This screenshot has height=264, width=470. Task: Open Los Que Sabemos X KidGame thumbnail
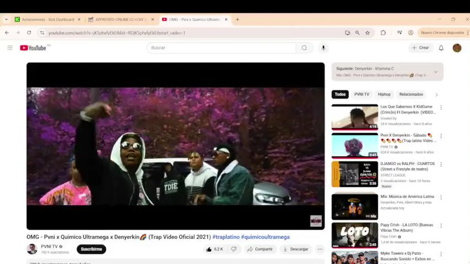tap(355, 117)
